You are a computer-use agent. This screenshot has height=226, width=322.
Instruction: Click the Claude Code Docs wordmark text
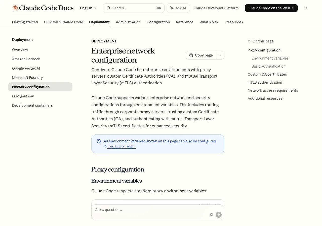(46, 8)
